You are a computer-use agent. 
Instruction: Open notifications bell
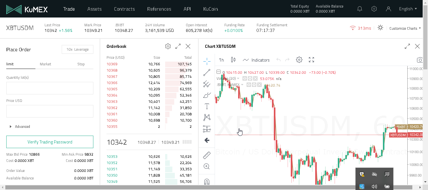[x=360, y=9]
